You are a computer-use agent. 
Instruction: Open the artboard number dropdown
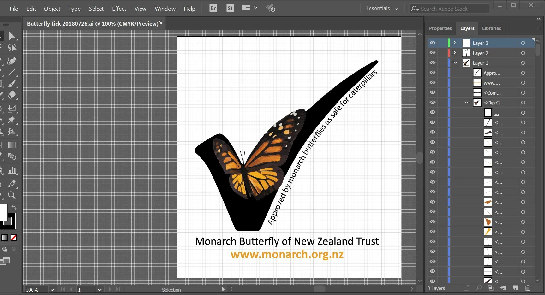(100, 289)
